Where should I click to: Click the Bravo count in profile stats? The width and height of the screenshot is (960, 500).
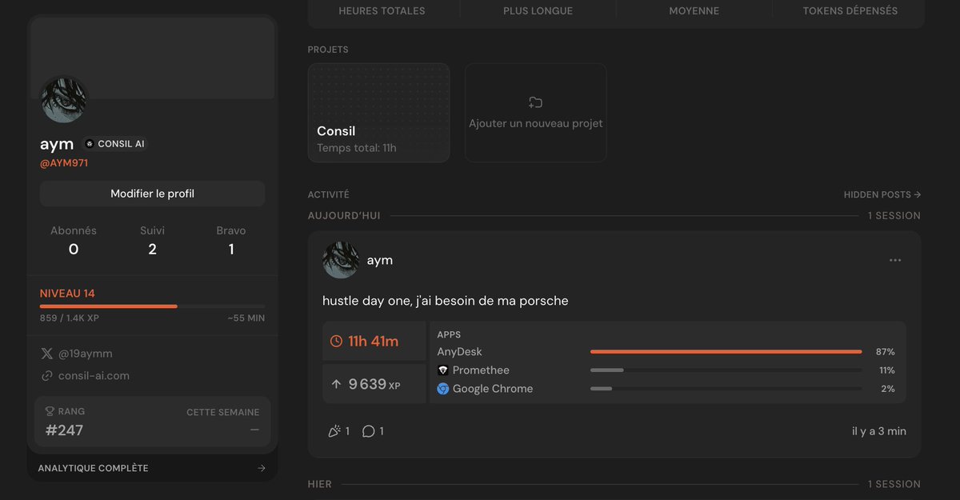[231, 250]
